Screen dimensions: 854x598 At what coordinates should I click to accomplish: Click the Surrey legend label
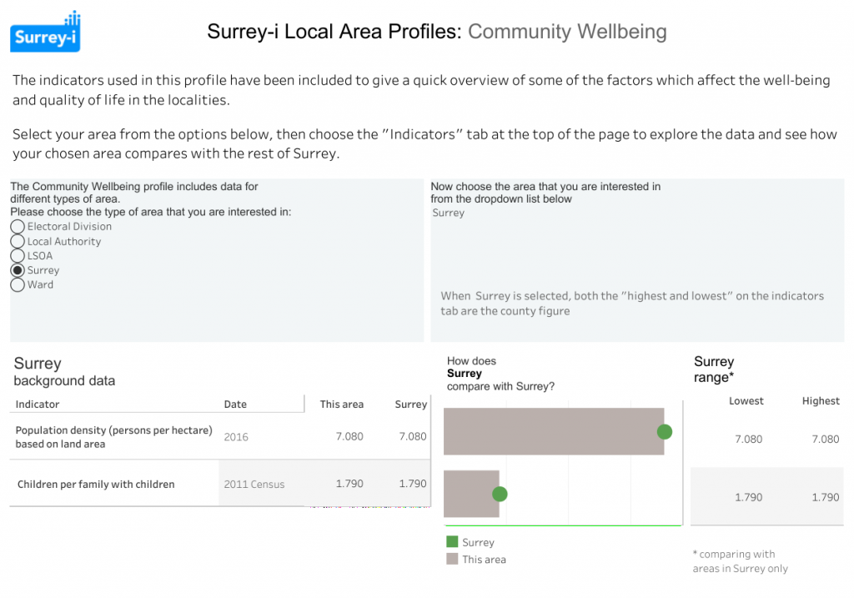point(478,542)
